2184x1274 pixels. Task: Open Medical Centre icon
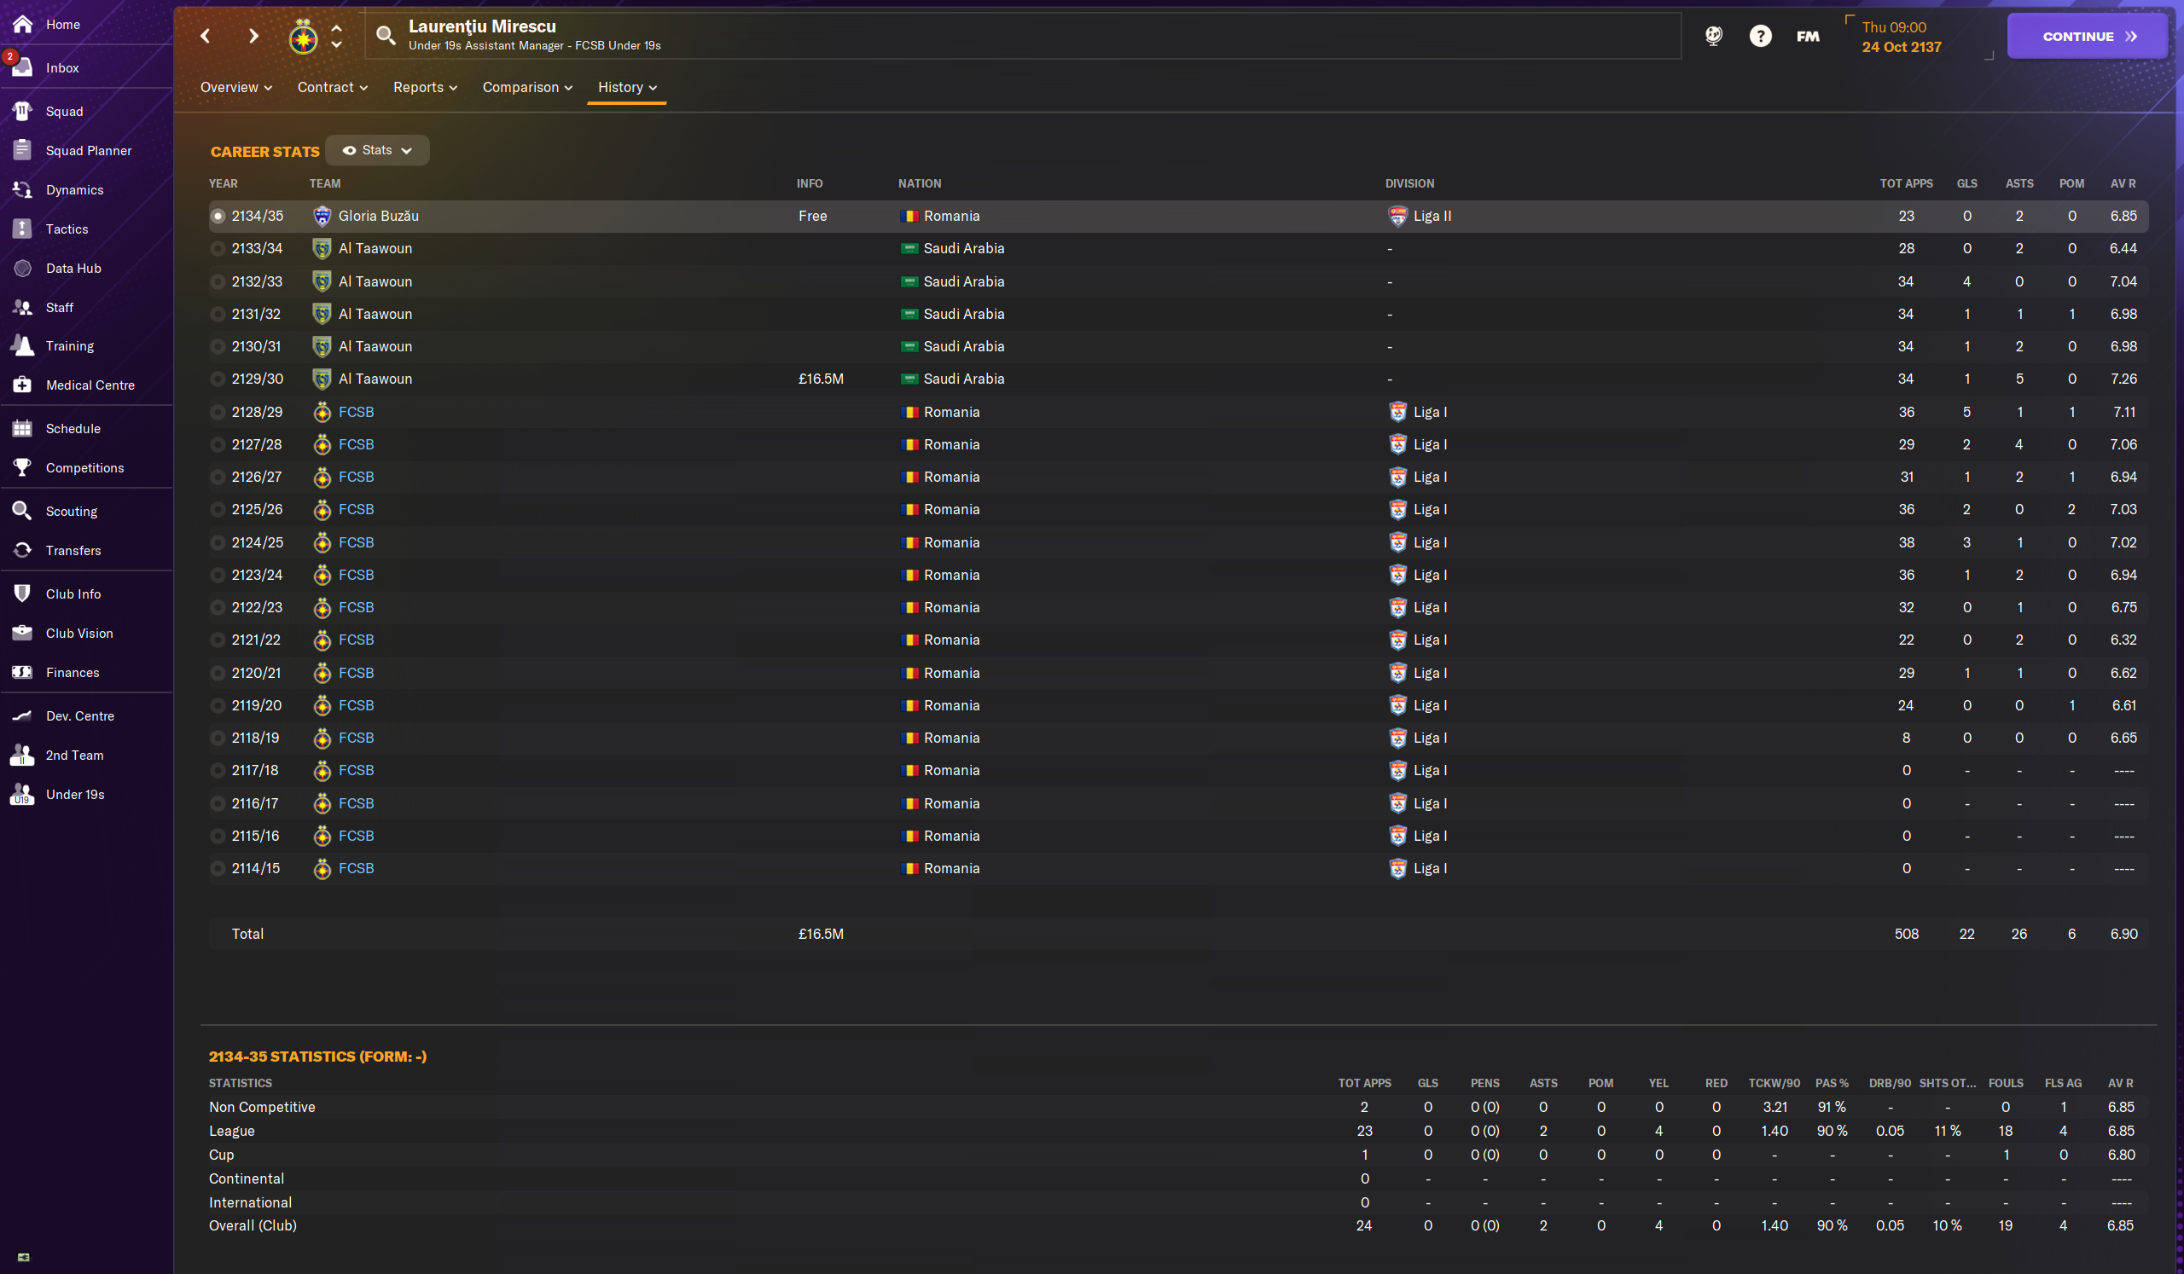(x=22, y=385)
